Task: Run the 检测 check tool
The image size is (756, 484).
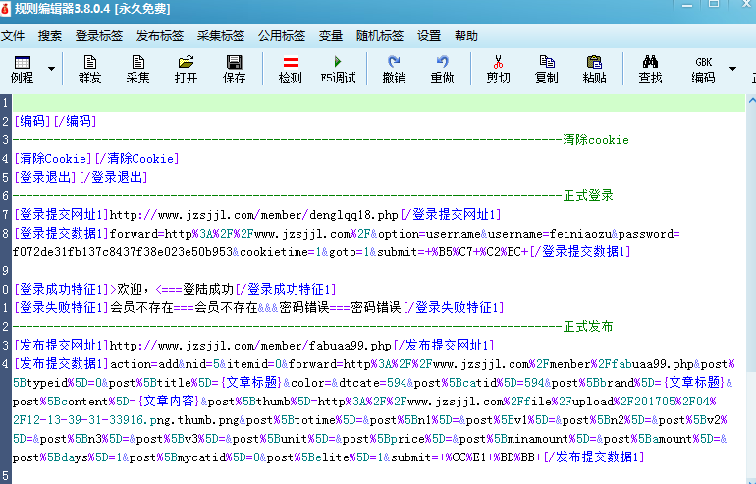Action: point(291,70)
